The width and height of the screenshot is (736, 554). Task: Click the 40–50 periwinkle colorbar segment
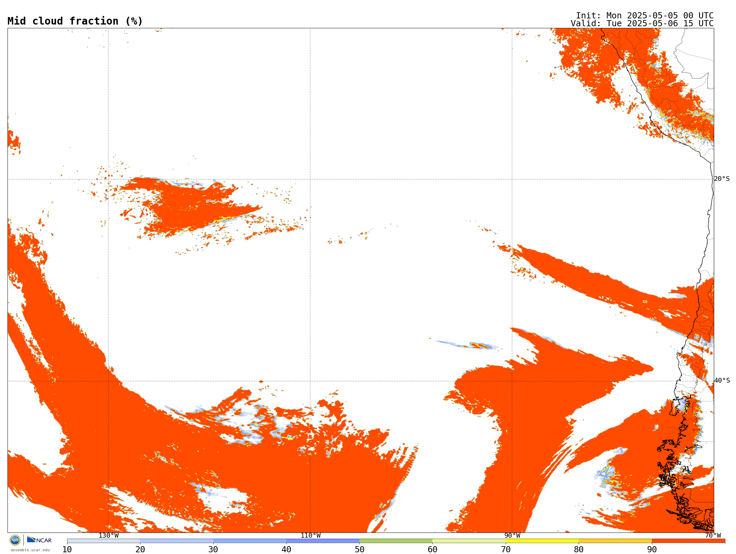point(323,541)
